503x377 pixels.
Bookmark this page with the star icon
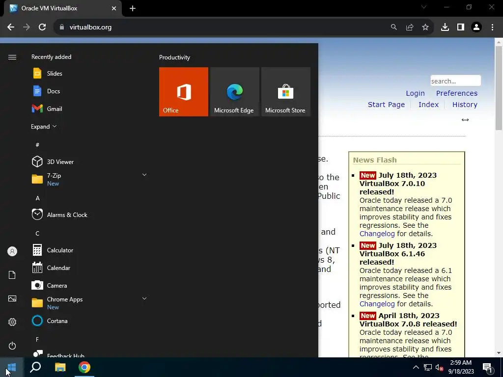point(425,27)
